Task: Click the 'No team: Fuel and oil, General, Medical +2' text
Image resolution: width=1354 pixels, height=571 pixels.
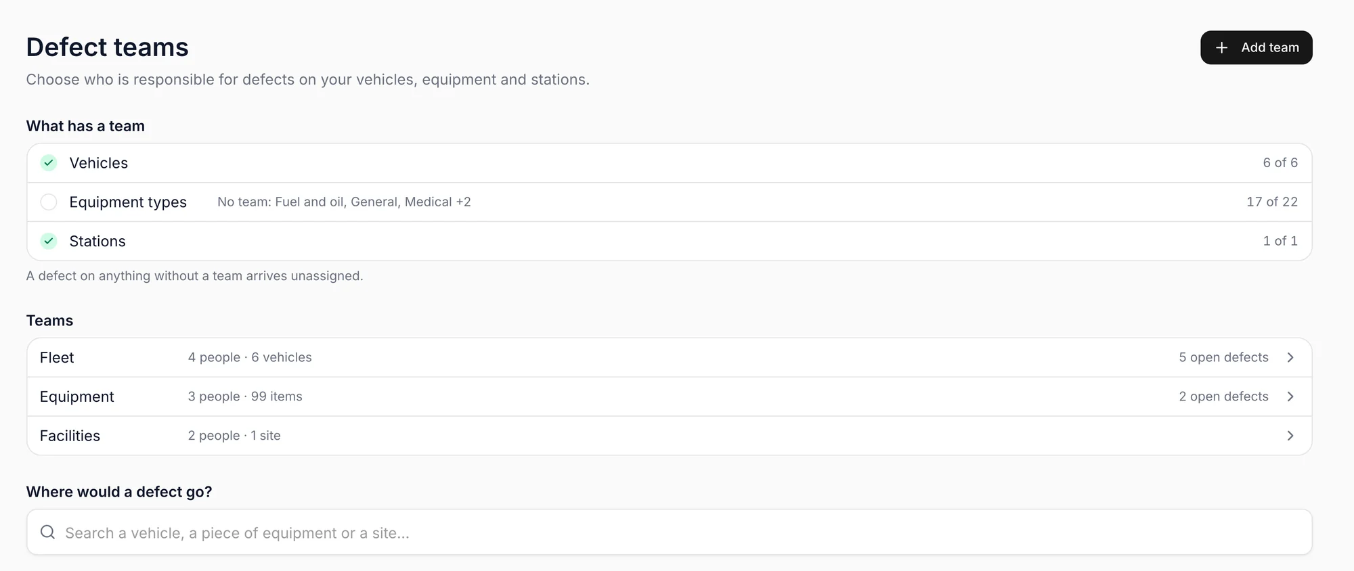Action: click(x=344, y=202)
